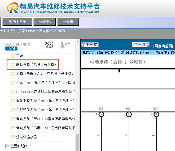Click the 查询 search button
Viewport: 175px width, 151px height.
(11, 48)
